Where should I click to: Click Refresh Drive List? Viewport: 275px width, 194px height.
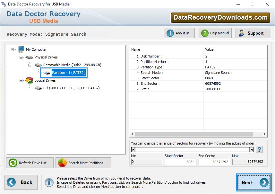click(x=30, y=163)
